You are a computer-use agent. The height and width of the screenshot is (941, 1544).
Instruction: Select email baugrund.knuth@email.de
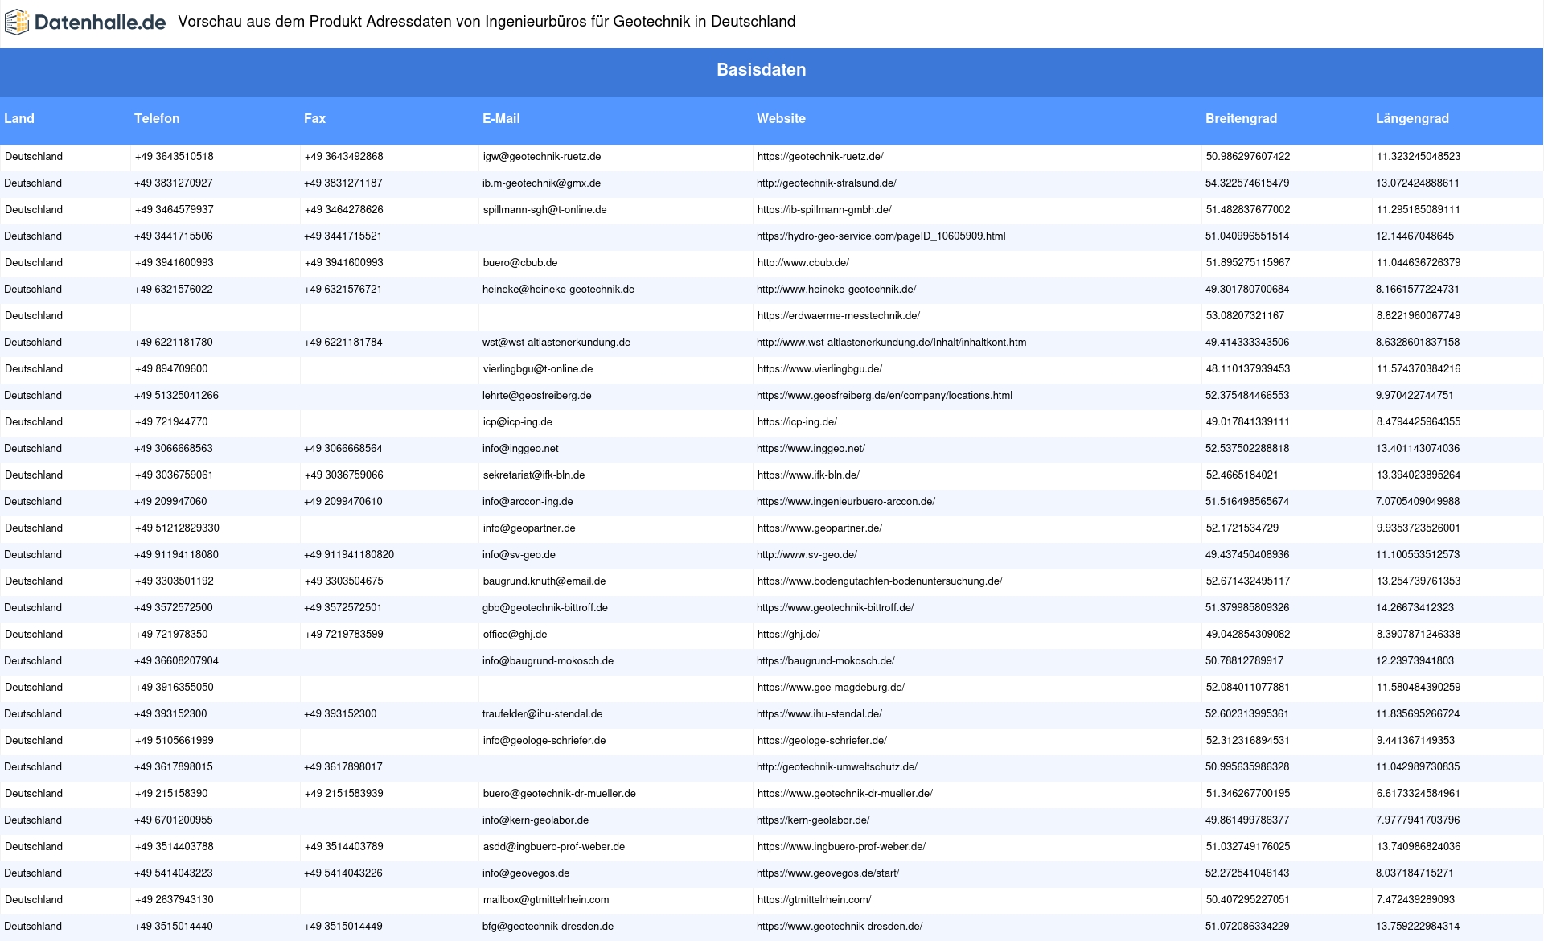pyautogui.click(x=544, y=581)
